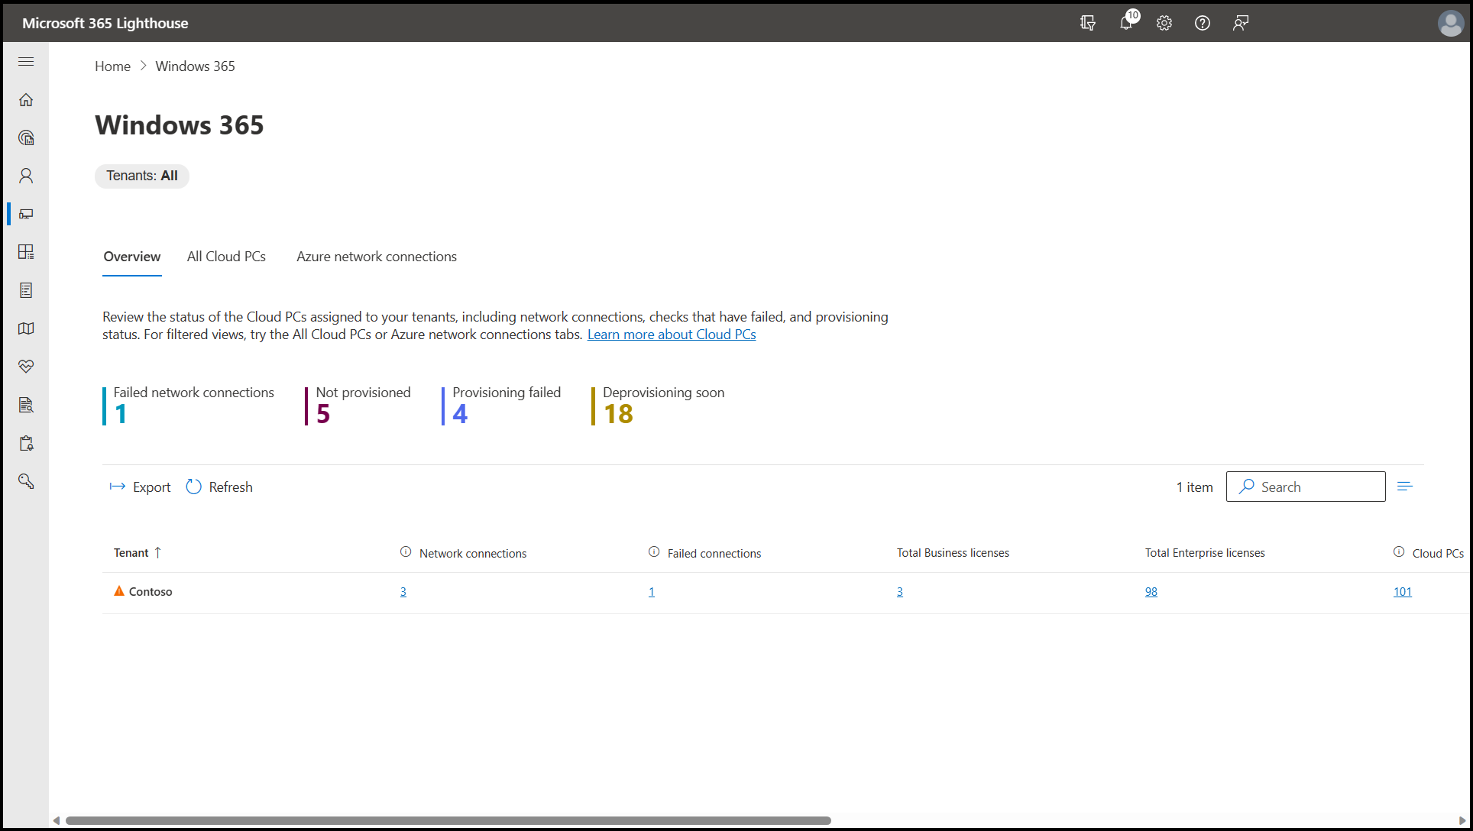
Task: Click the scrollbar left arrow
Action: pyautogui.click(x=57, y=820)
